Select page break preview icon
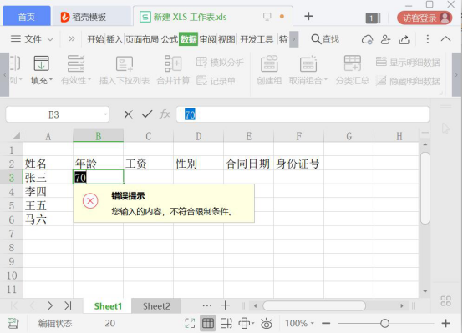Screen dimensions: 463x333 click(226, 324)
